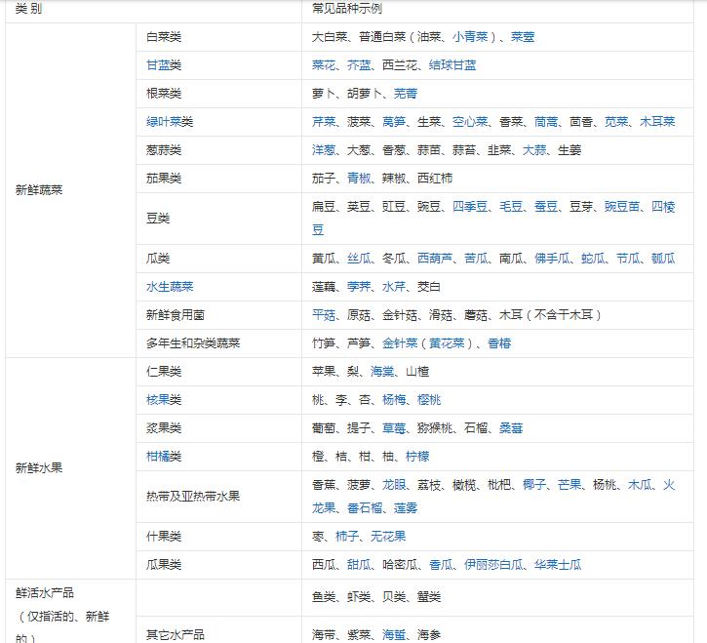Open the 樱桃 link
This screenshot has height=643, width=707.
(x=429, y=400)
